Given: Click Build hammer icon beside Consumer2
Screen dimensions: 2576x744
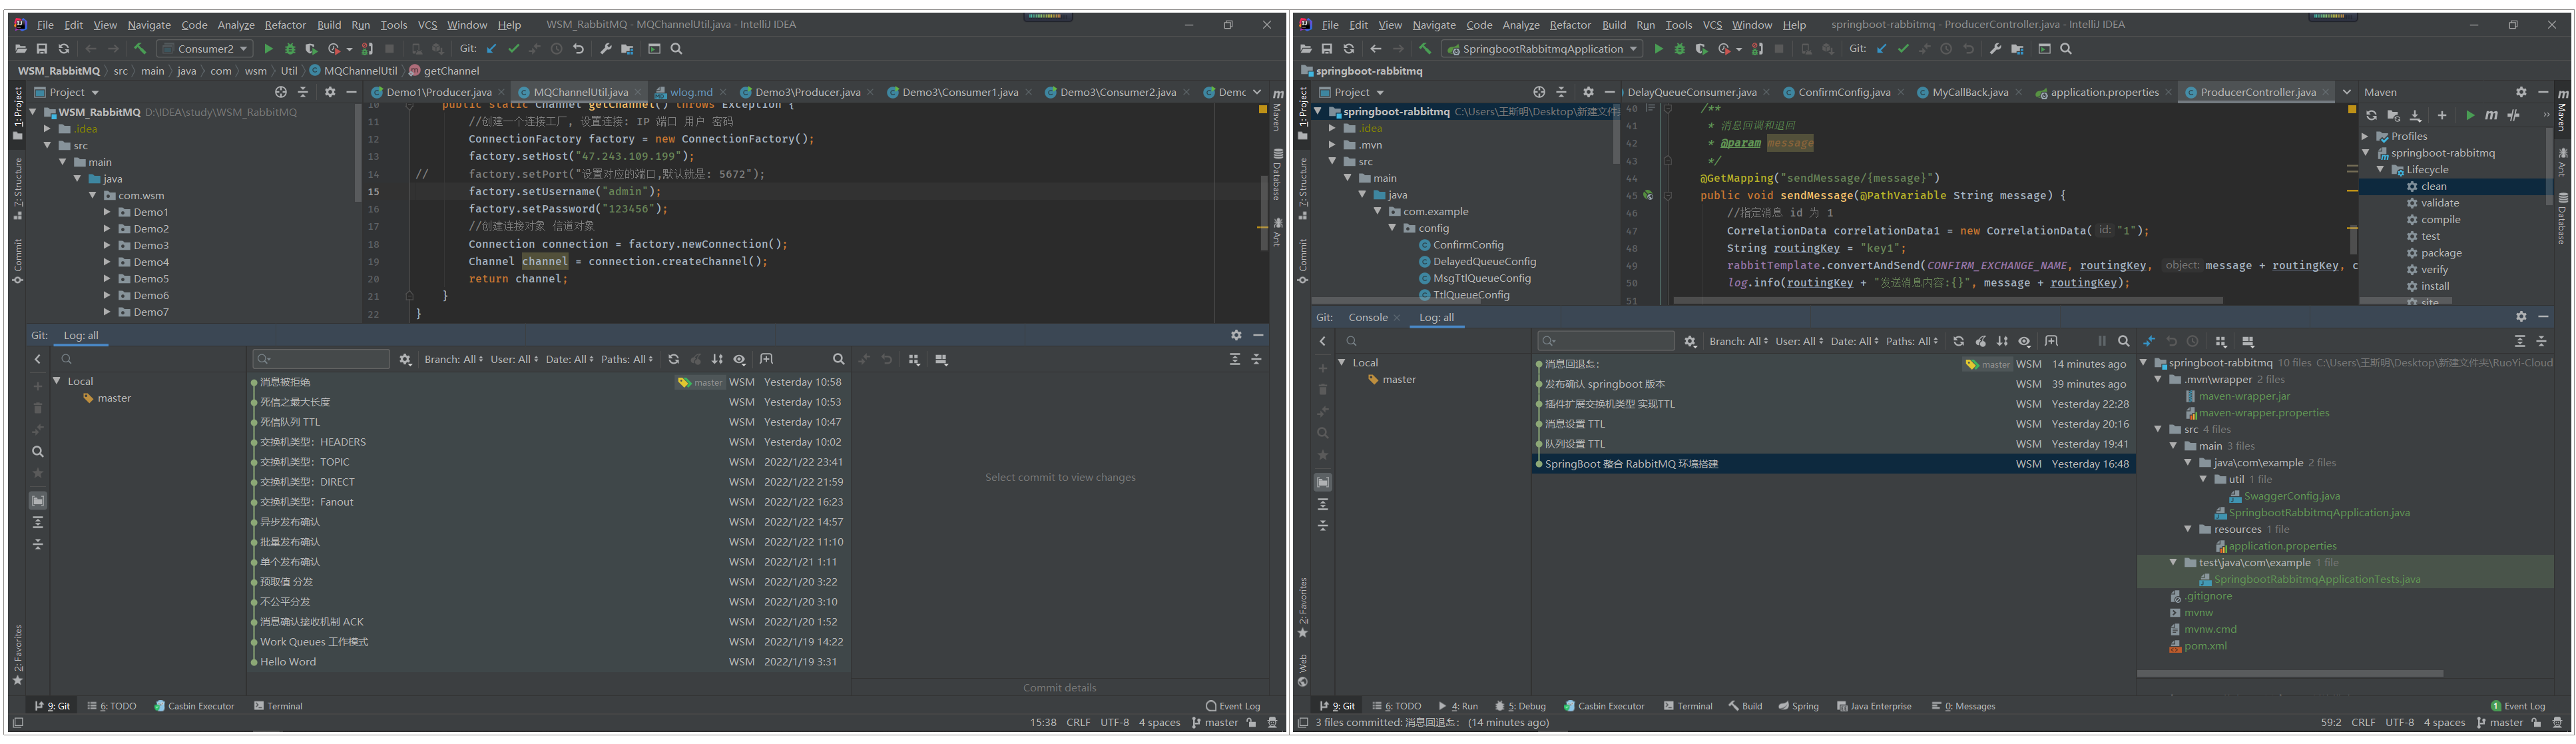Looking at the screenshot, I should click(140, 49).
